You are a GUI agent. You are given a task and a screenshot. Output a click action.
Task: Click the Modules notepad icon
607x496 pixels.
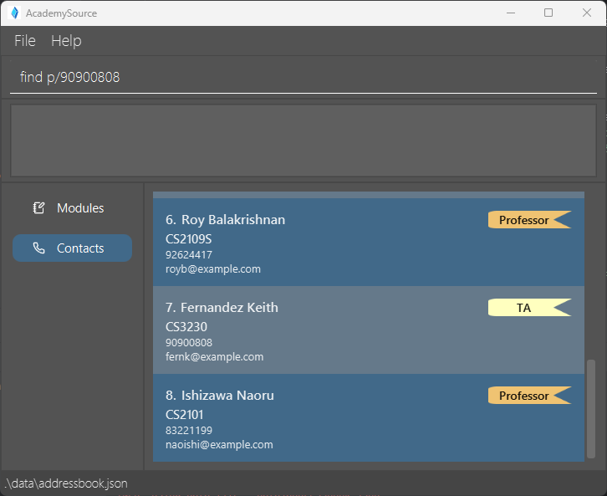[x=38, y=208]
